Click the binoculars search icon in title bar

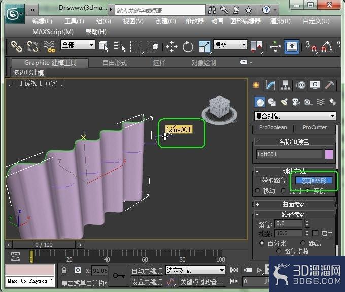212,10
